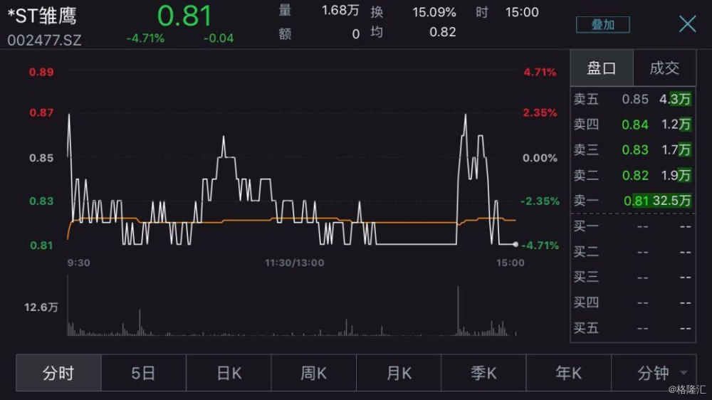Switch to the 成交 tab
Image resolution: width=712 pixels, height=400 pixels.
pos(664,68)
